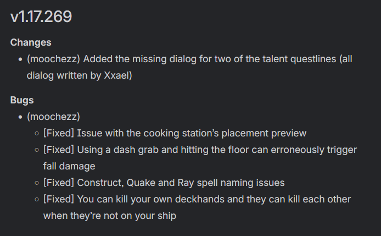Click the filled bullet before moochezz under Bugs
Screen dimensions: 381x236
coord(20,117)
